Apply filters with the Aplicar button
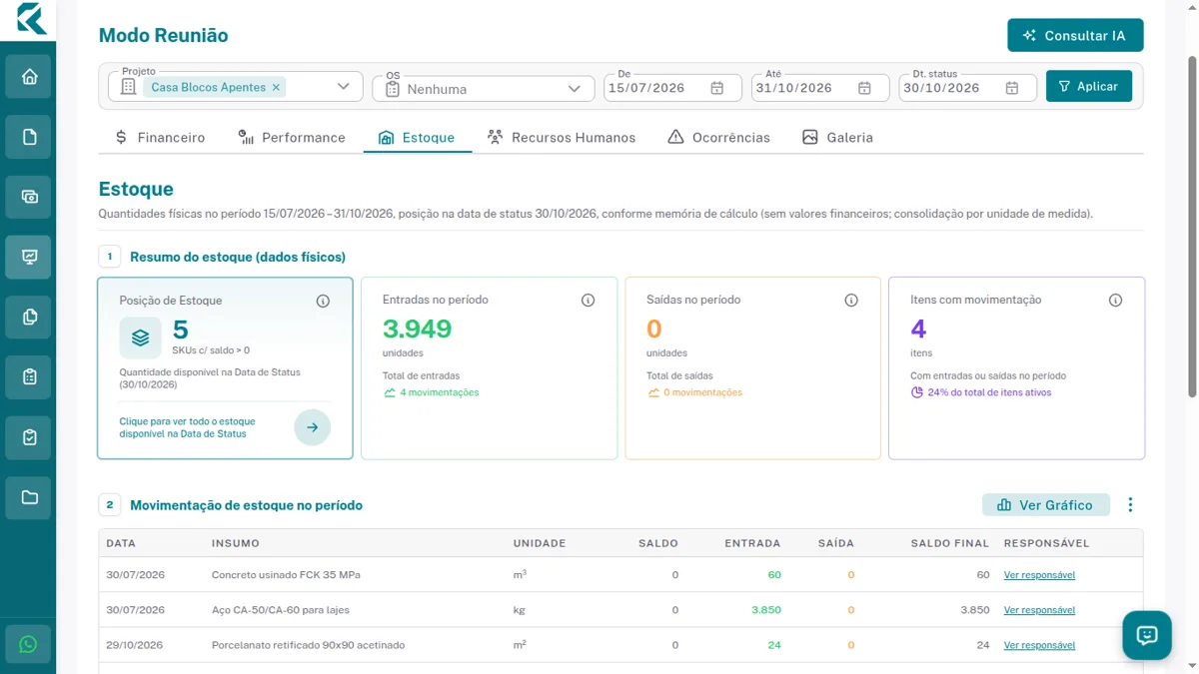Image resolution: width=1199 pixels, height=674 pixels. [1089, 86]
